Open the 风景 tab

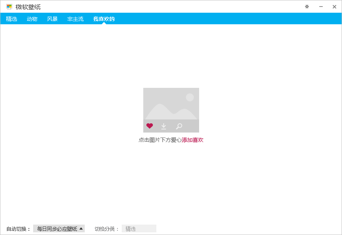point(52,19)
